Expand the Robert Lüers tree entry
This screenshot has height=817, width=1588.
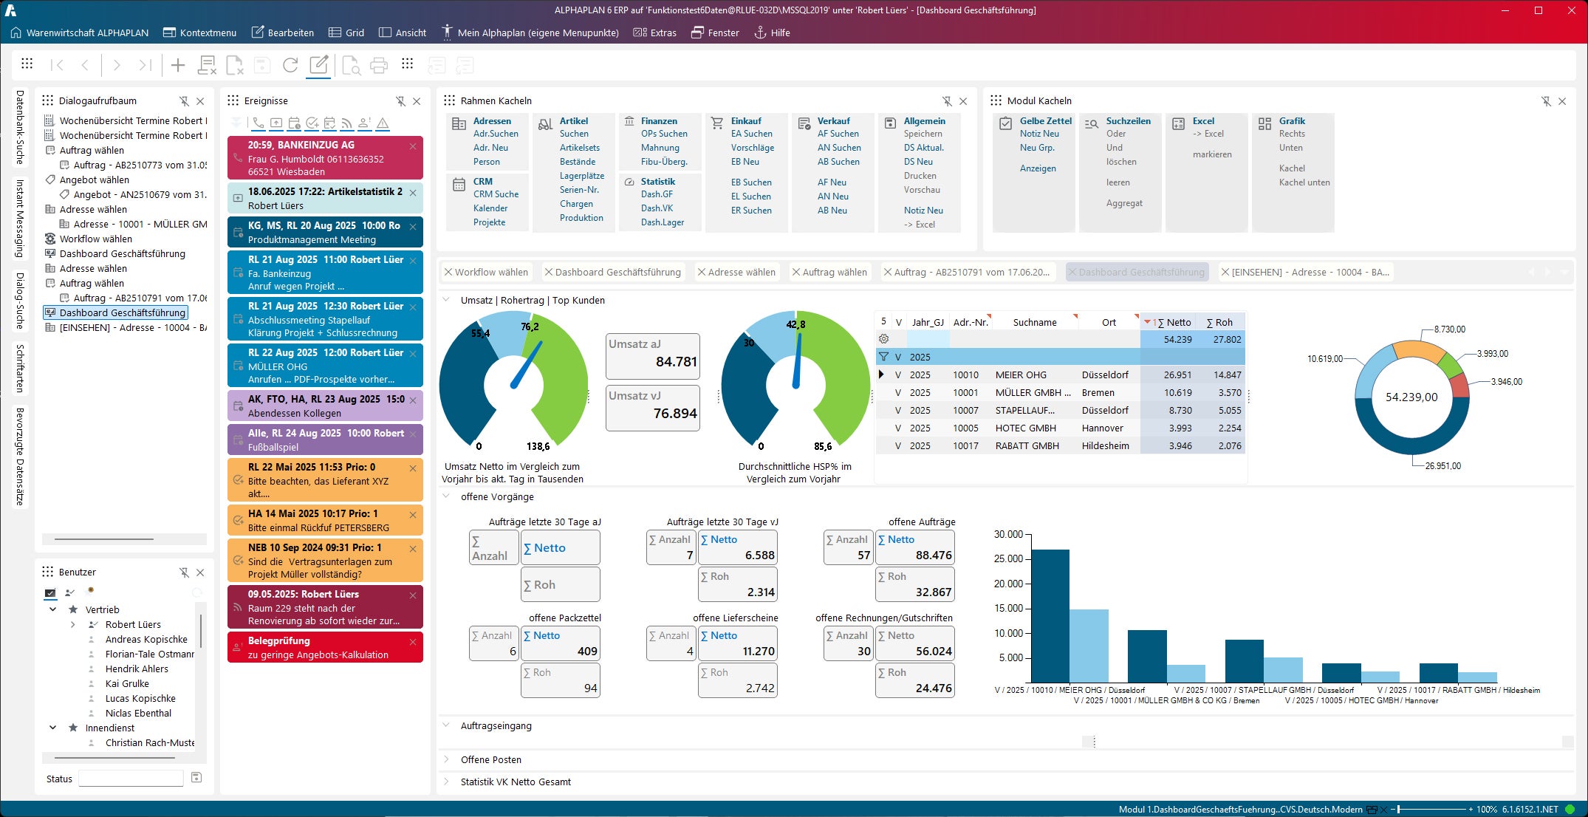[72, 624]
